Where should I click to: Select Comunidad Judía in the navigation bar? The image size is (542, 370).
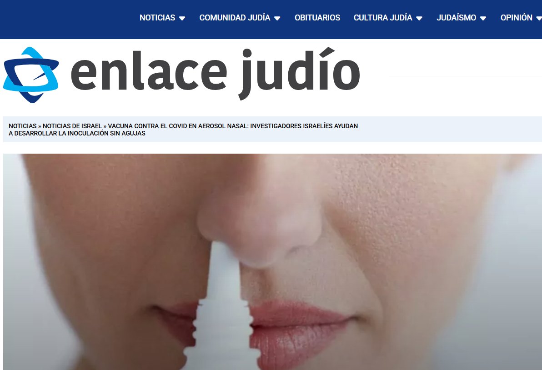235,18
